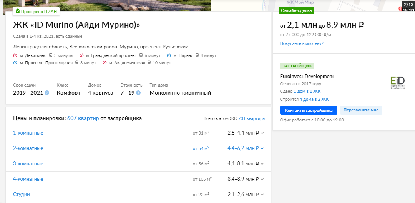
Task: Expand the 4-комнатные price row chevron
Action: pyautogui.click(x=262, y=179)
